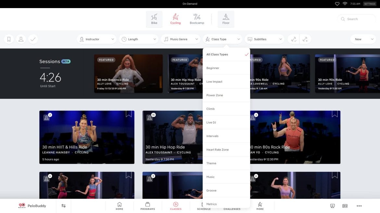Select Intervals class type
380x213 pixels.
pos(226,136)
